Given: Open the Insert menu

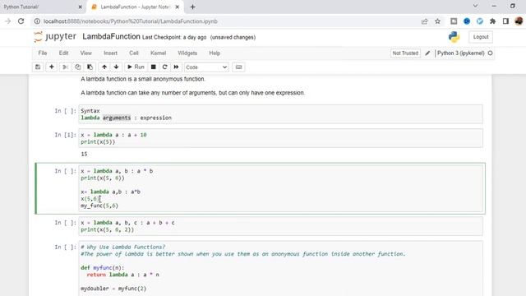Looking at the screenshot, I should click(110, 53).
